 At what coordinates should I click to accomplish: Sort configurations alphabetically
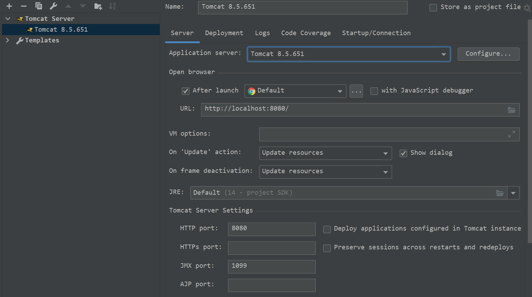113,6
